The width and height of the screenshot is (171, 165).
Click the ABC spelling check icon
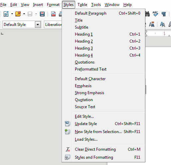pos(155,14)
